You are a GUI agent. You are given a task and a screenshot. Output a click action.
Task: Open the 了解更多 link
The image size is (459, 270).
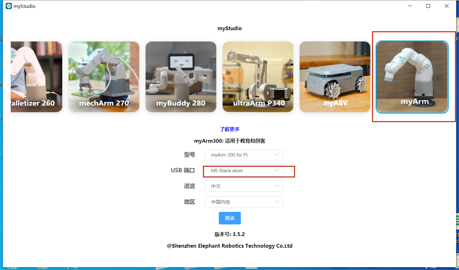pos(229,129)
